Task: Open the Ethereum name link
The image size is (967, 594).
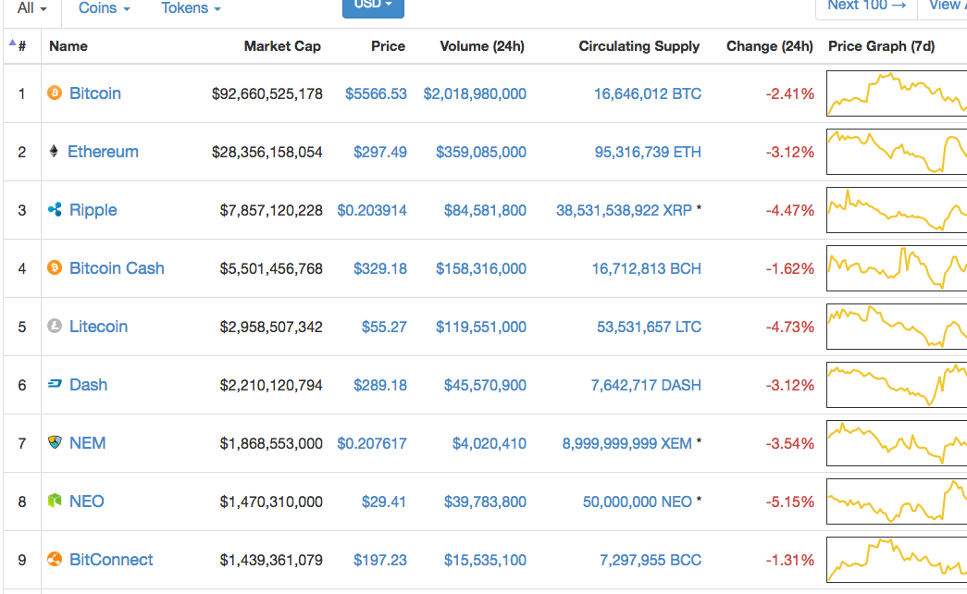Action: (103, 152)
